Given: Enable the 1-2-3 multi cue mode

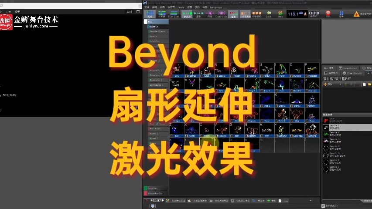Looking at the screenshot, I should point(256,14).
